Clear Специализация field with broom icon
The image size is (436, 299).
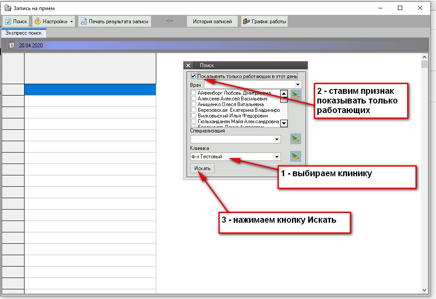click(296, 139)
